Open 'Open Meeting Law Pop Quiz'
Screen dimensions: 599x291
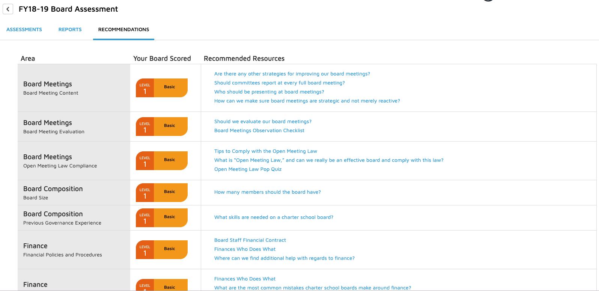[x=247, y=169]
